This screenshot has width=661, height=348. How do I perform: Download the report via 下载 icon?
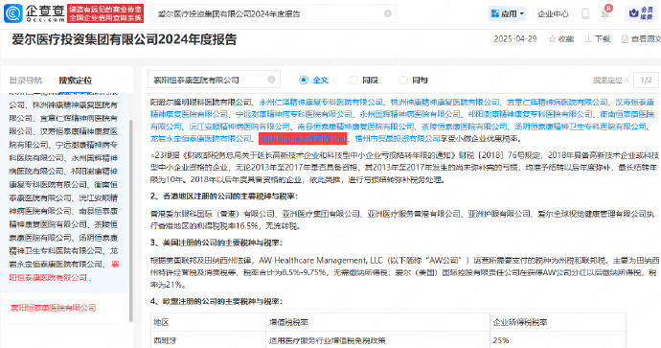(x=598, y=39)
